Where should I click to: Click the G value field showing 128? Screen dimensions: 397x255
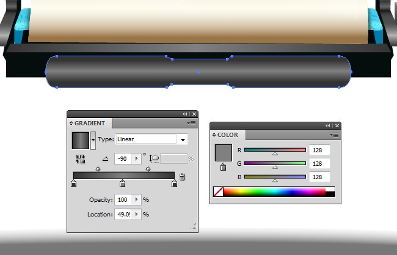click(x=319, y=163)
